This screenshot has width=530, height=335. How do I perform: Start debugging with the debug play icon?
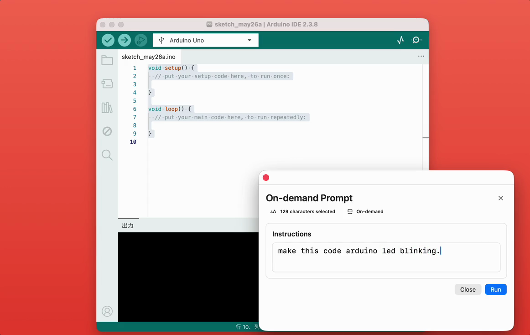(140, 40)
